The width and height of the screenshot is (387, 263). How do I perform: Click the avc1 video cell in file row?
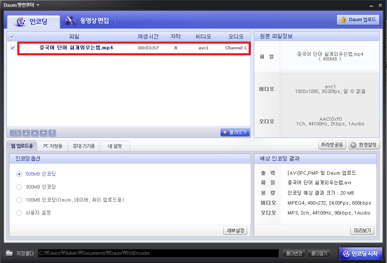click(x=203, y=48)
